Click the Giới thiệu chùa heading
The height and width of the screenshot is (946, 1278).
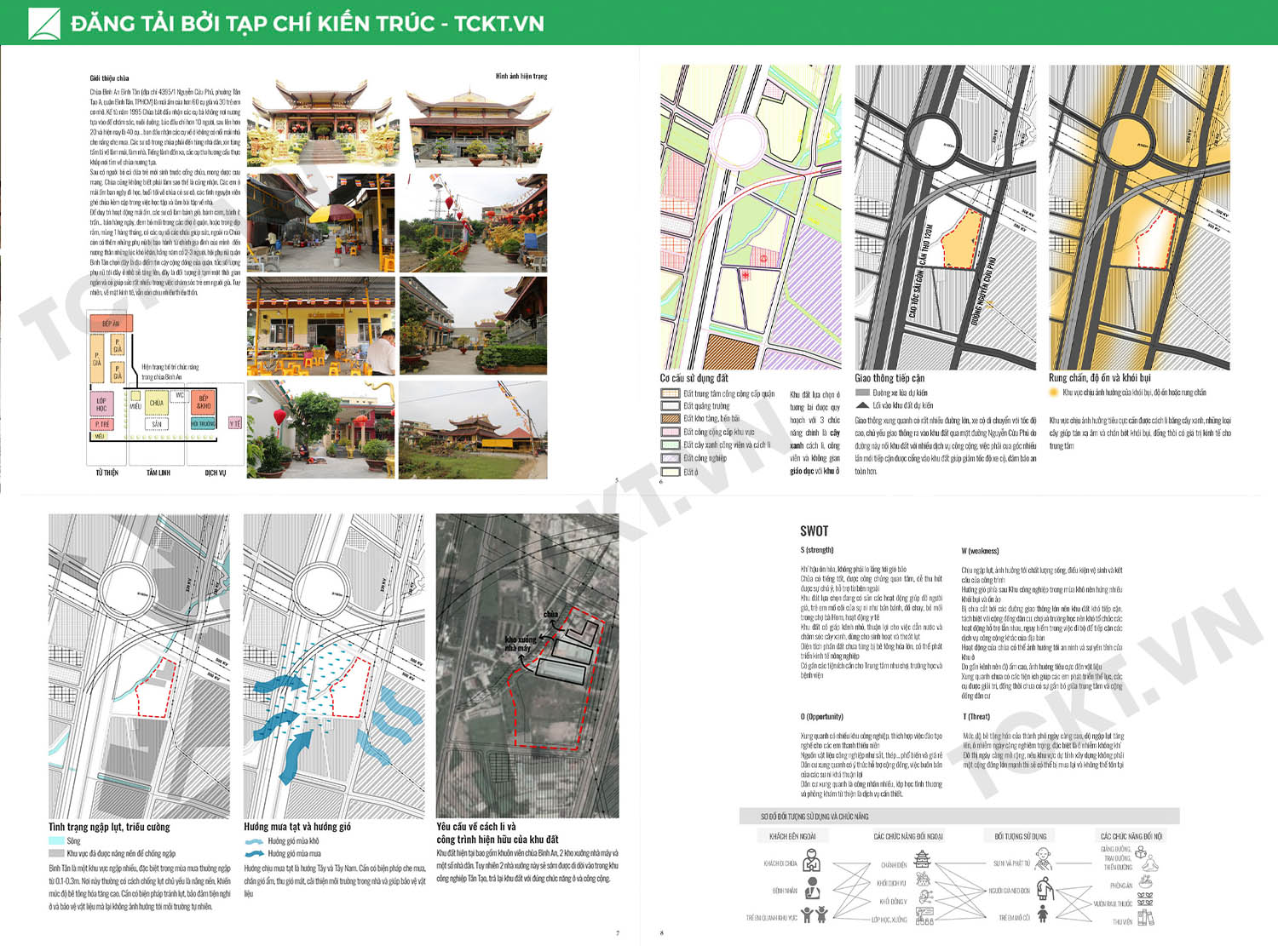[110, 78]
